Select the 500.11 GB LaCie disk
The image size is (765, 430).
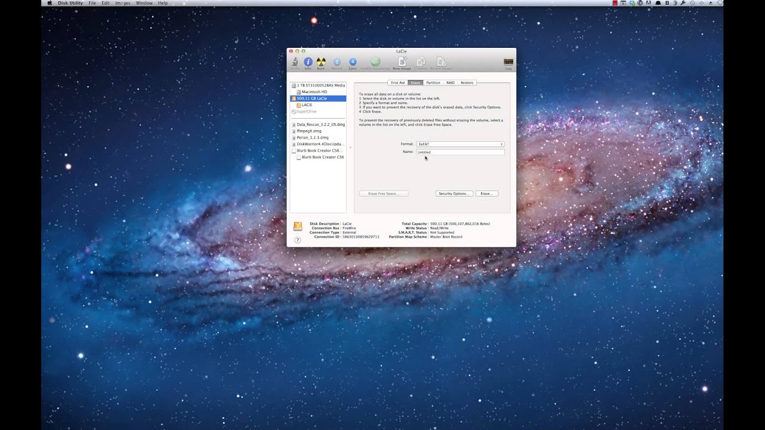[x=318, y=98]
